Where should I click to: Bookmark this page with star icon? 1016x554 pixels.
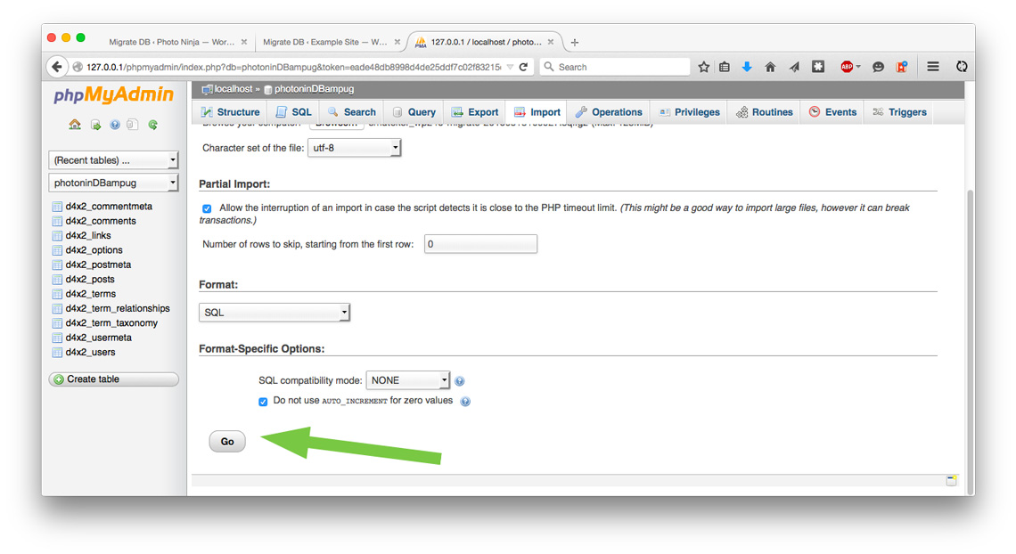[704, 67]
